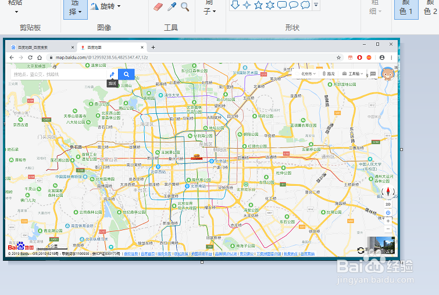
Task: Click the 服务条款 footer link
Action: click(x=165, y=254)
